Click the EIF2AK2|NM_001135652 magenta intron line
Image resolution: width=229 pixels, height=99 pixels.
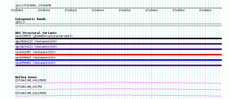click(x=118, y=83)
